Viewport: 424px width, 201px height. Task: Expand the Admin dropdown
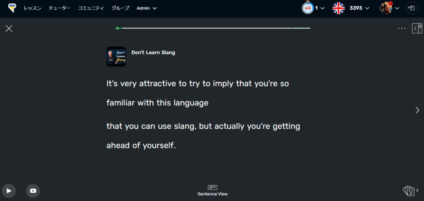point(147,8)
